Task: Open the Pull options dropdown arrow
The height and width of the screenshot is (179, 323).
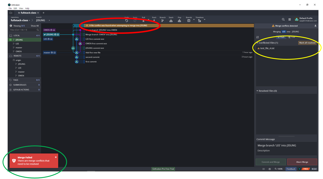Action: [148, 19]
